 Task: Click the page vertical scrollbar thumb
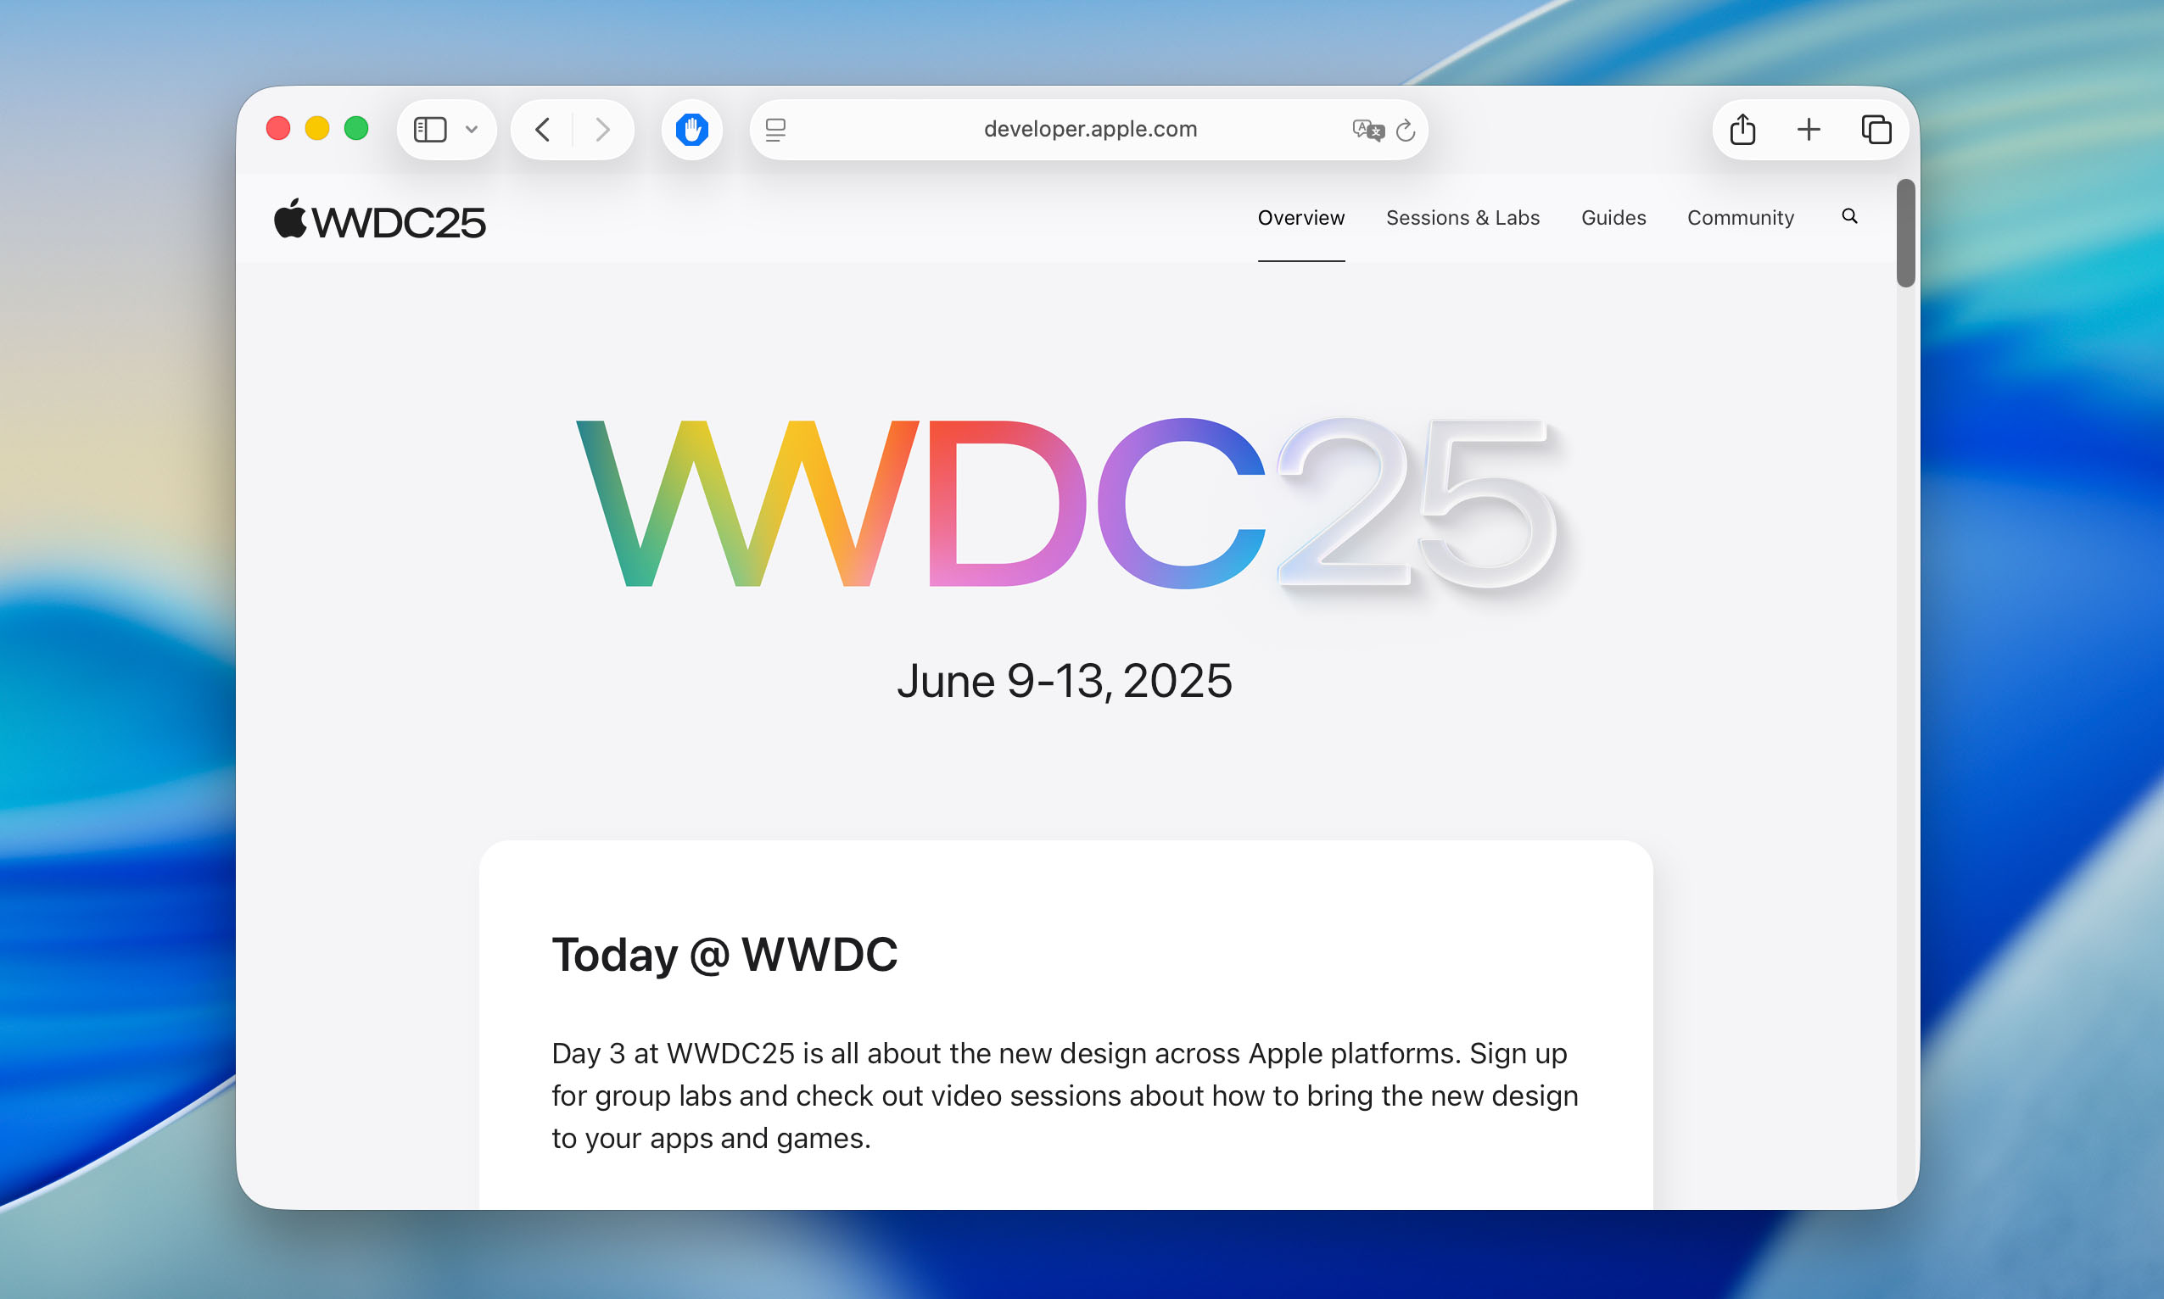tap(1904, 233)
